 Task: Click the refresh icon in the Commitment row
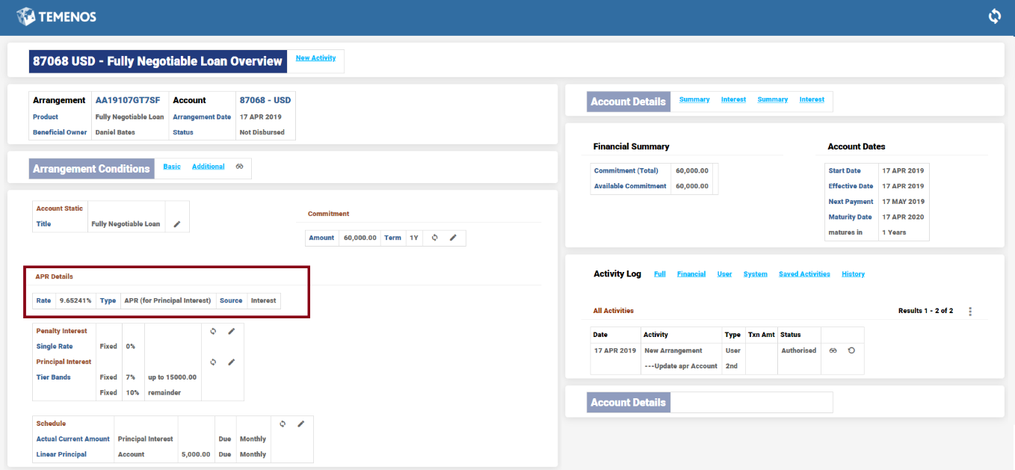pyautogui.click(x=435, y=238)
